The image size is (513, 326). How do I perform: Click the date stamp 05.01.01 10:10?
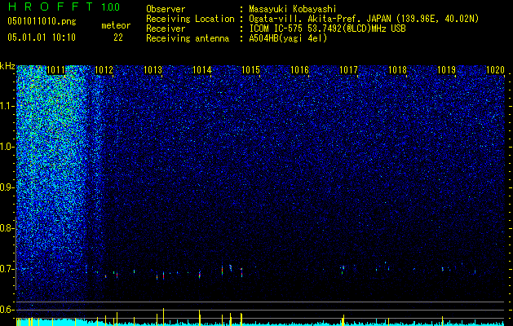pos(42,37)
